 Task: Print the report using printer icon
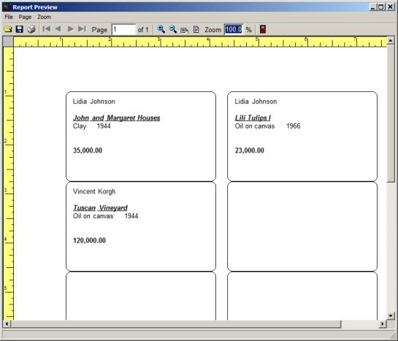point(31,29)
